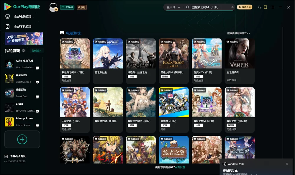Select Gluua in my games list
Image resolution: width=295 pixels, height=175 pixels.
22,107
